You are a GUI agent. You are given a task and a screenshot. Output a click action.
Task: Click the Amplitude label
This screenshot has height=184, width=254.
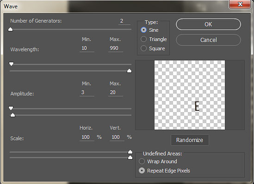[x=22, y=94]
